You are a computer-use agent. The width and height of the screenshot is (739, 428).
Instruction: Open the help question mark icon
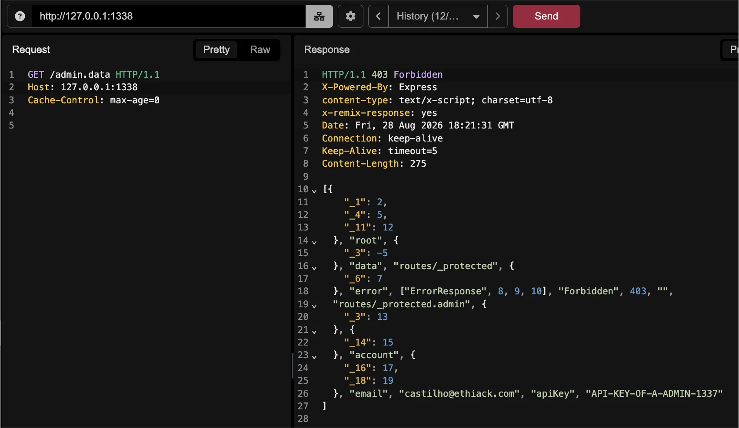20,16
